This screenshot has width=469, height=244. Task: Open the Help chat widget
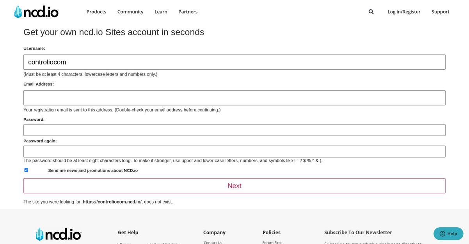click(448, 233)
